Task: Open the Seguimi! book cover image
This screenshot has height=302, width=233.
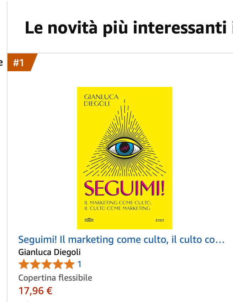Action: pyautogui.click(x=125, y=158)
